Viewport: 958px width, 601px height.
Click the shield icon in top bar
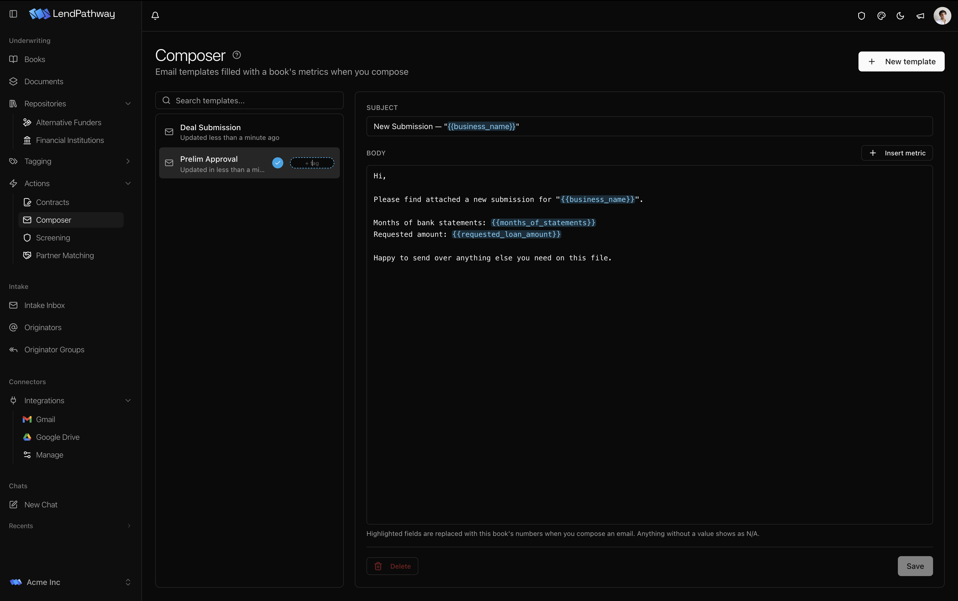(861, 16)
